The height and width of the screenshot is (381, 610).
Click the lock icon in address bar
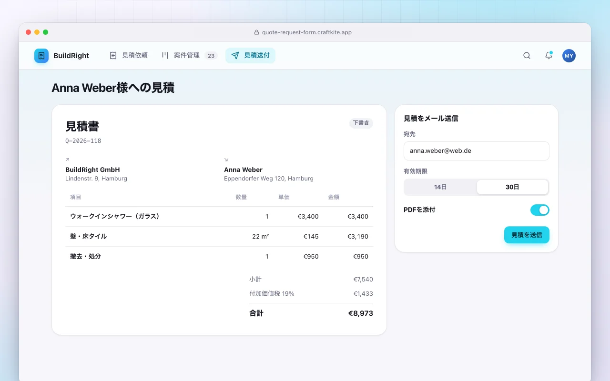pyautogui.click(x=256, y=32)
